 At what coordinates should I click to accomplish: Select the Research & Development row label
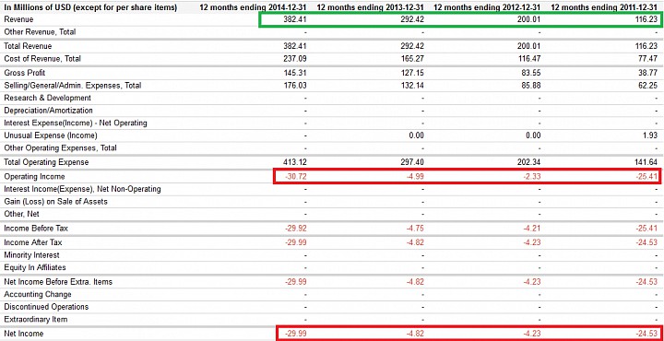(47, 99)
